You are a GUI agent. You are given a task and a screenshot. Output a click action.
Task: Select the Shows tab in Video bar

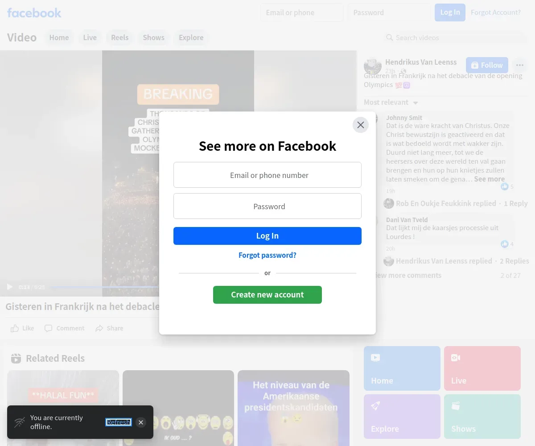click(153, 37)
